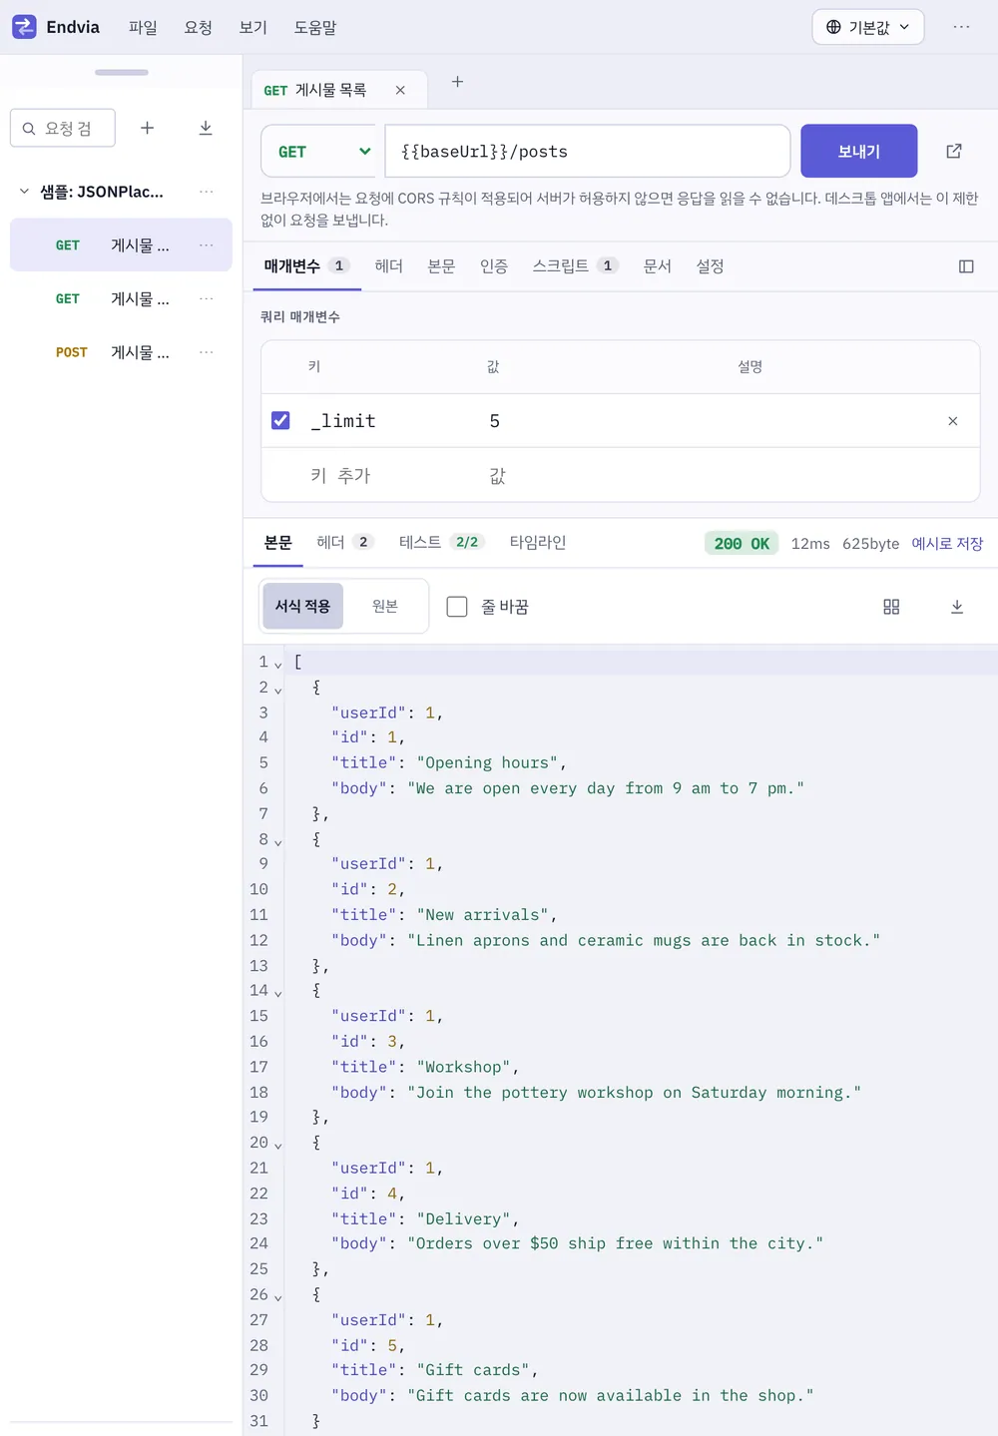The image size is (998, 1436).
Task: Switch to the 스크립트 tab
Action: tap(576, 266)
